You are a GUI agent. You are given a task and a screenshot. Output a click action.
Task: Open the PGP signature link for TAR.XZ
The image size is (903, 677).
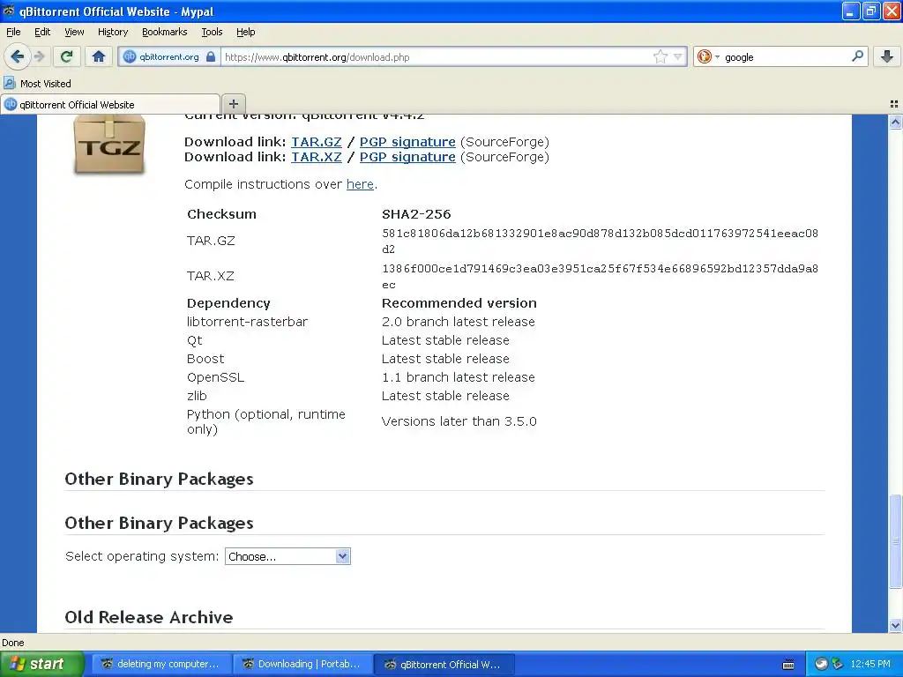pyautogui.click(x=407, y=157)
